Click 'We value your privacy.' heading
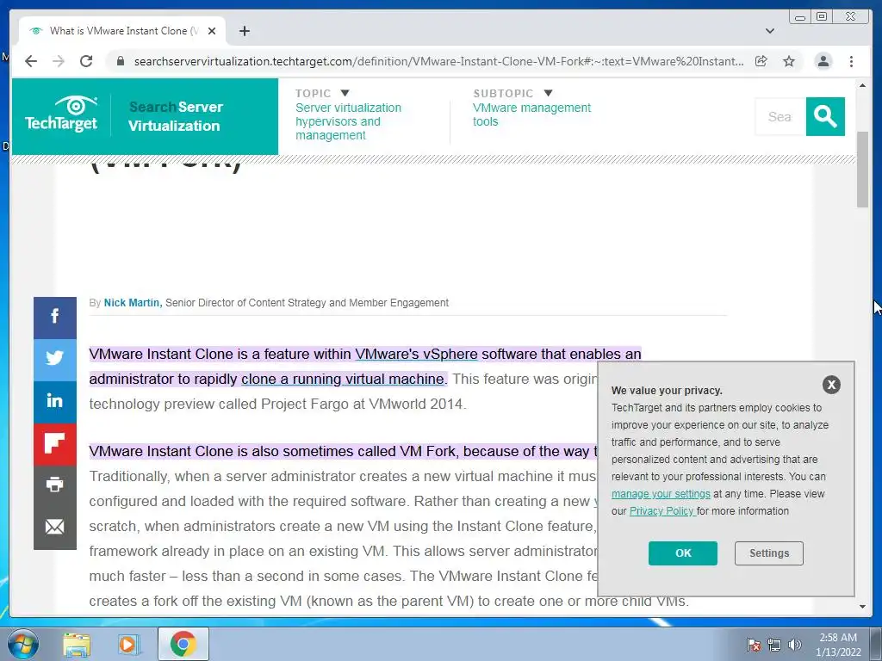Screen dimensions: 882x661 coord(667,391)
